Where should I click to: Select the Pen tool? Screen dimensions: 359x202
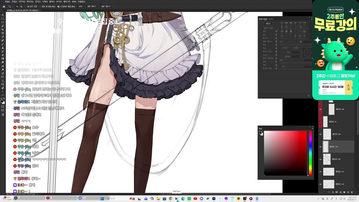pyautogui.click(x=3, y=73)
